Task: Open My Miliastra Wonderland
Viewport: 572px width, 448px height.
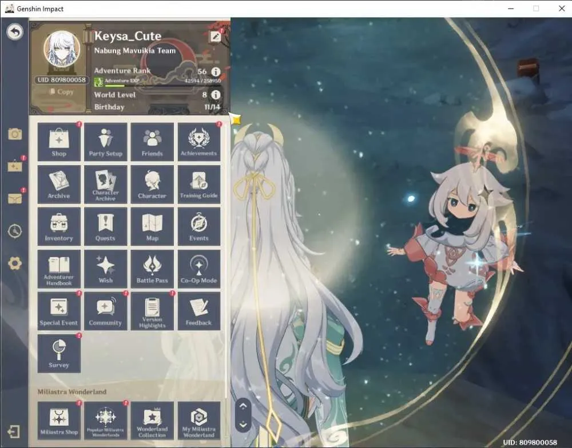Action: coord(199,421)
